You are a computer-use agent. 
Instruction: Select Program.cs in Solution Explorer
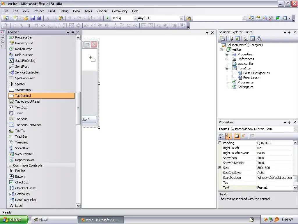(x=246, y=82)
